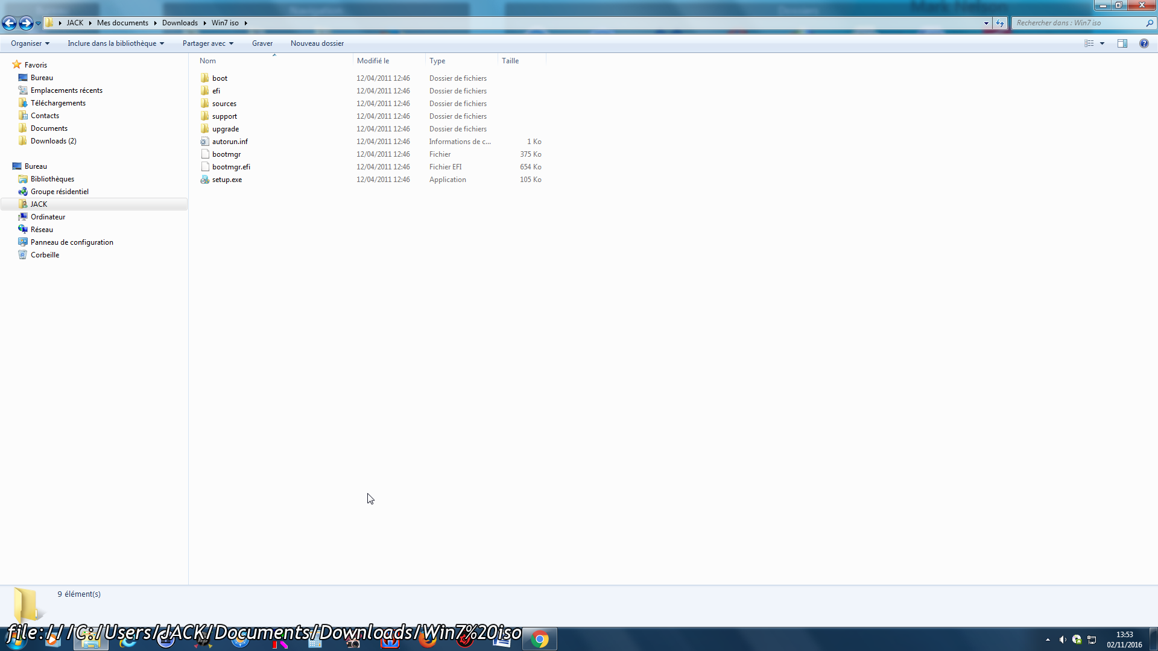Click the Nouveau dossier button
The width and height of the screenshot is (1158, 651).
click(317, 43)
